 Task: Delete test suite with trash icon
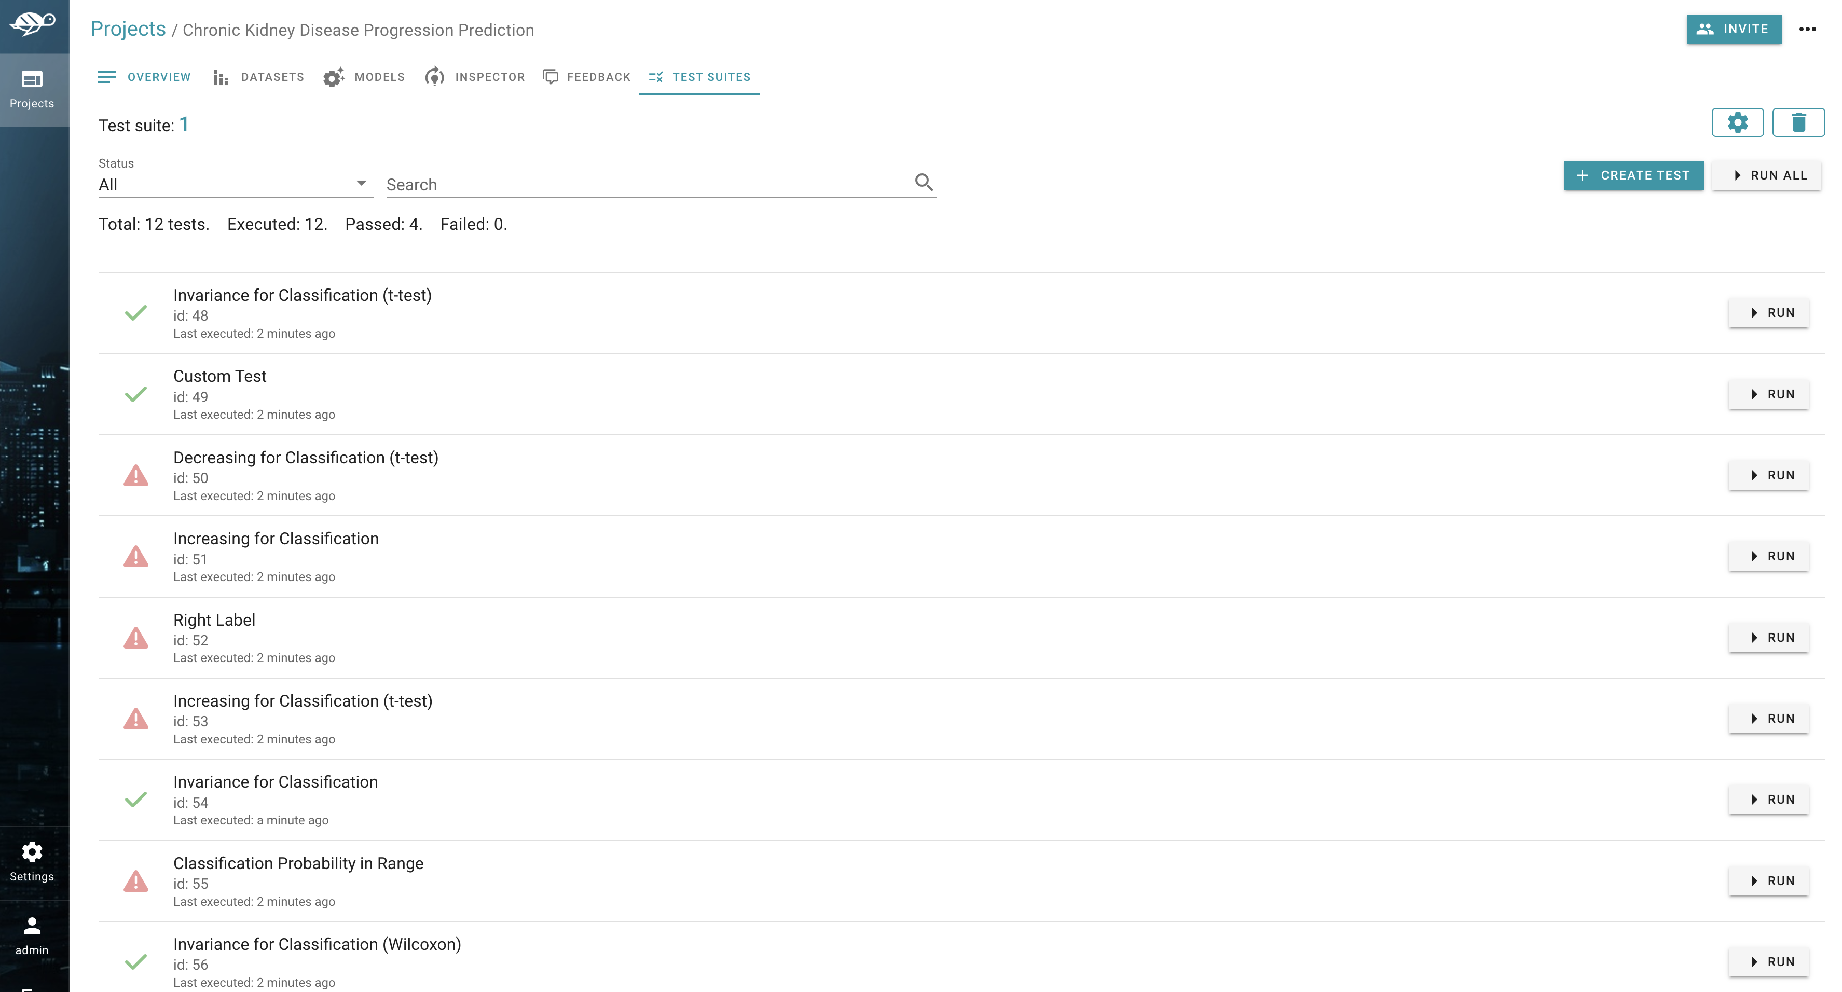(1798, 122)
